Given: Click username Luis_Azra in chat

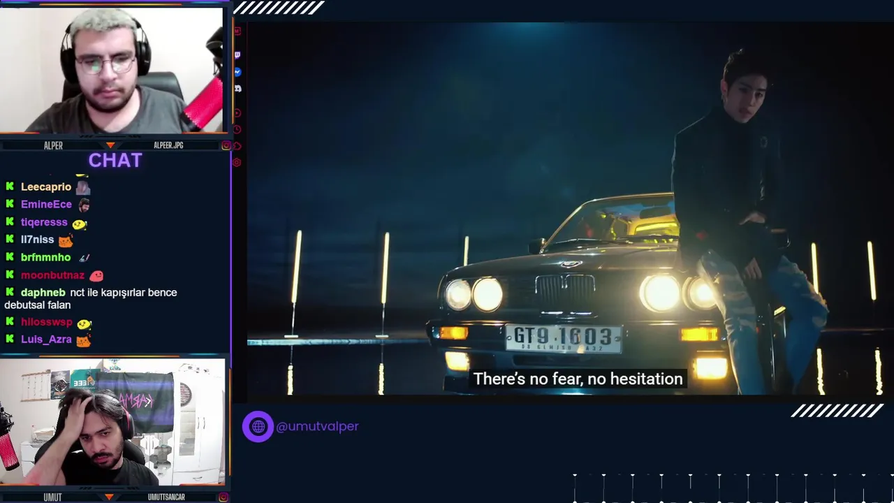Looking at the screenshot, I should click(46, 340).
